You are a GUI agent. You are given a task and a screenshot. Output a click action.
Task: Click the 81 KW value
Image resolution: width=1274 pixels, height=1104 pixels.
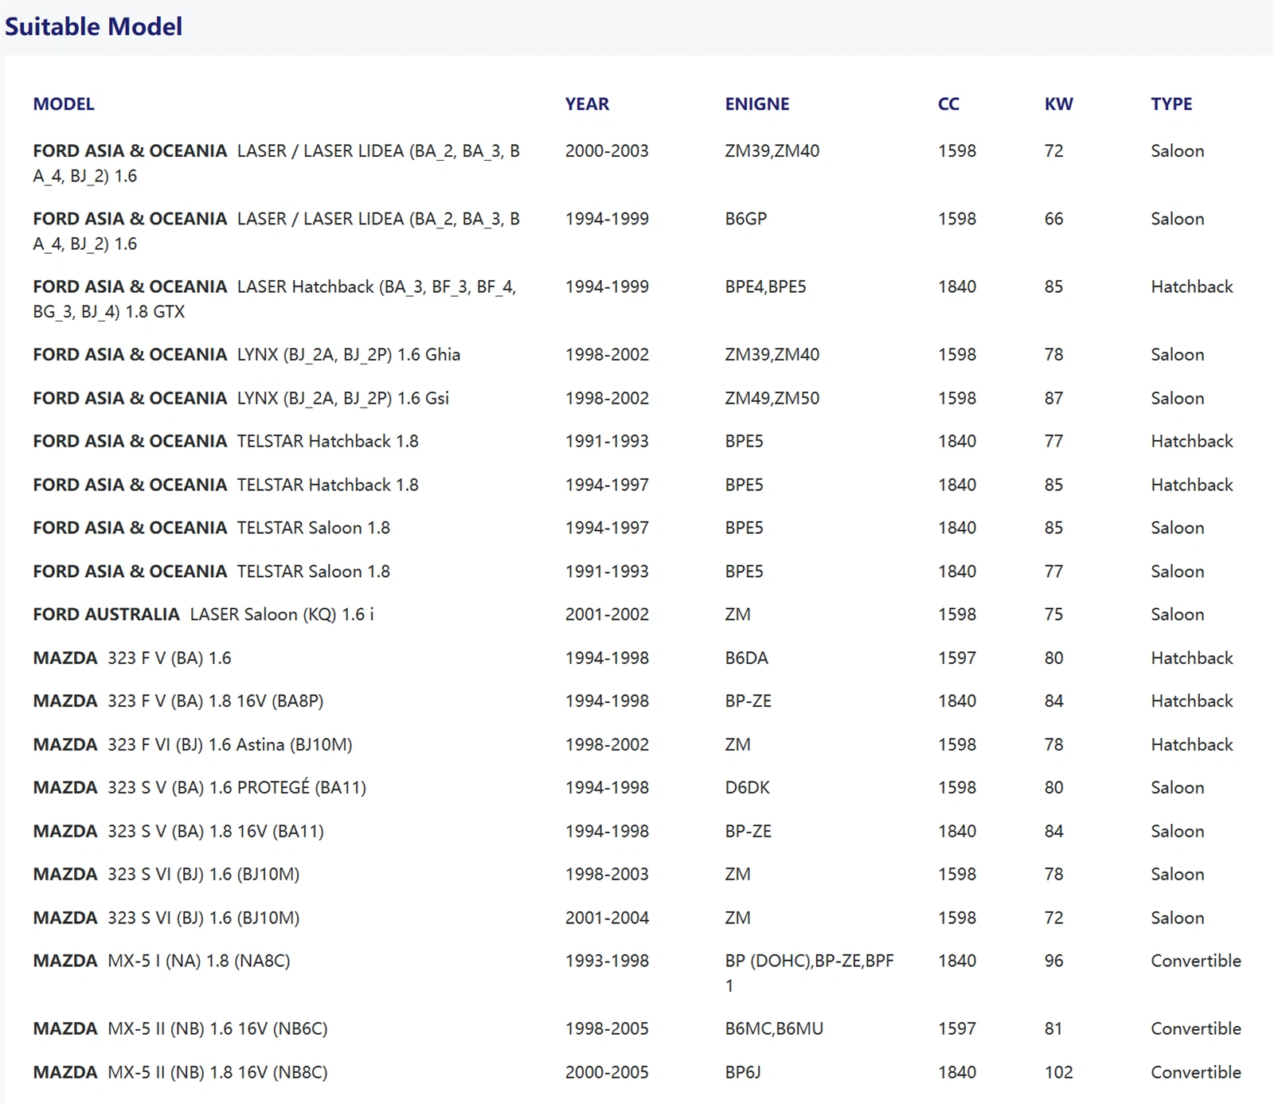[1053, 1028]
